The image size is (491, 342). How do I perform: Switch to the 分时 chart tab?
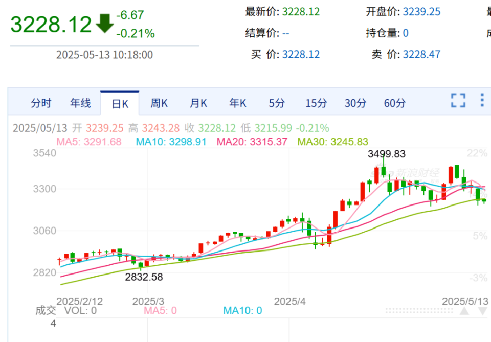pyautogui.click(x=41, y=103)
